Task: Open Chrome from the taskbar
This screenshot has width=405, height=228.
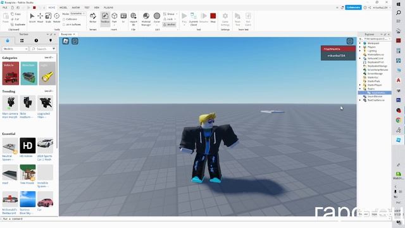Action: coord(398,120)
